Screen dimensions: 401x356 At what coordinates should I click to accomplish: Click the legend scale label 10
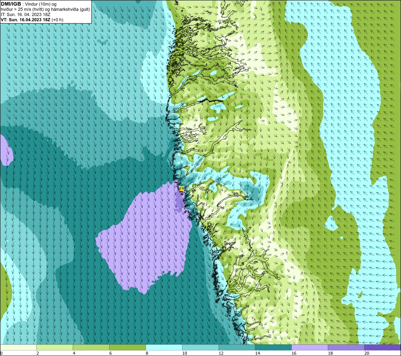[x=184, y=354]
